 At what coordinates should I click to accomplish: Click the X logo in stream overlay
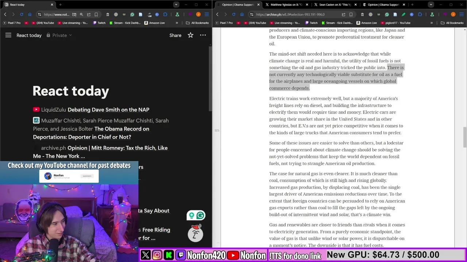146,255
